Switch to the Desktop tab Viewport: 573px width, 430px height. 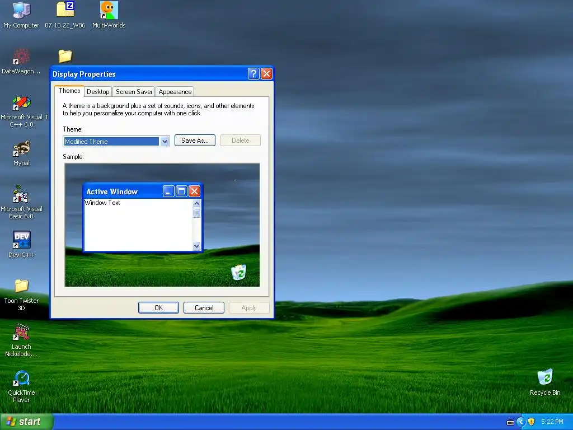[x=98, y=92]
